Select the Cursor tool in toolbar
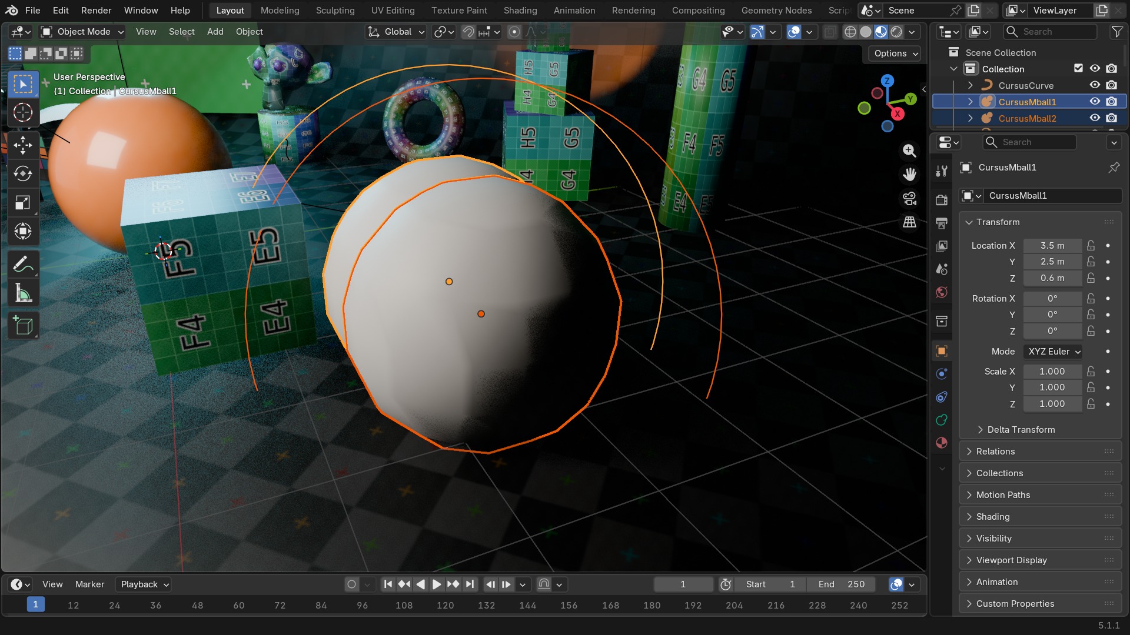The width and height of the screenshot is (1130, 635). click(23, 112)
